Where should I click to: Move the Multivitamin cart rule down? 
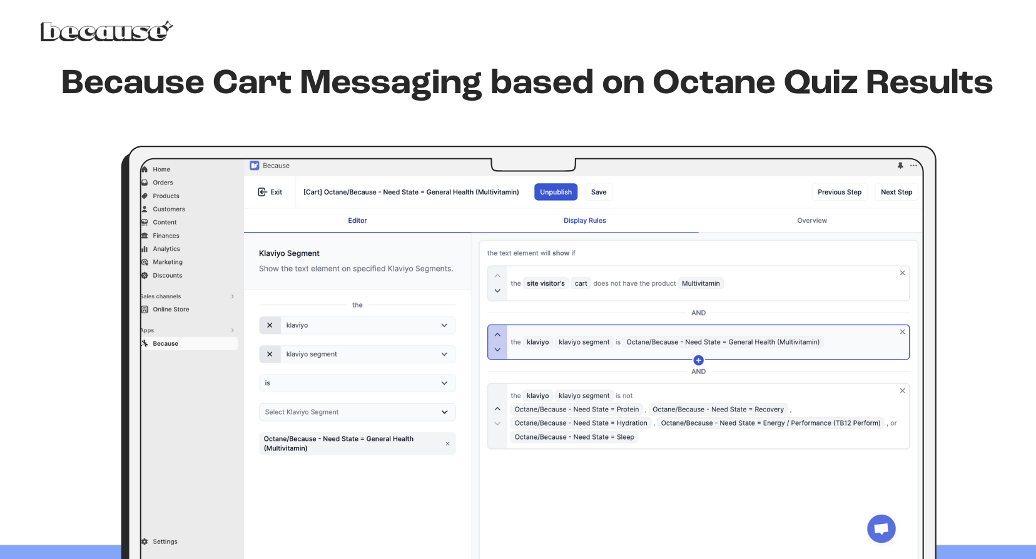[497, 291]
